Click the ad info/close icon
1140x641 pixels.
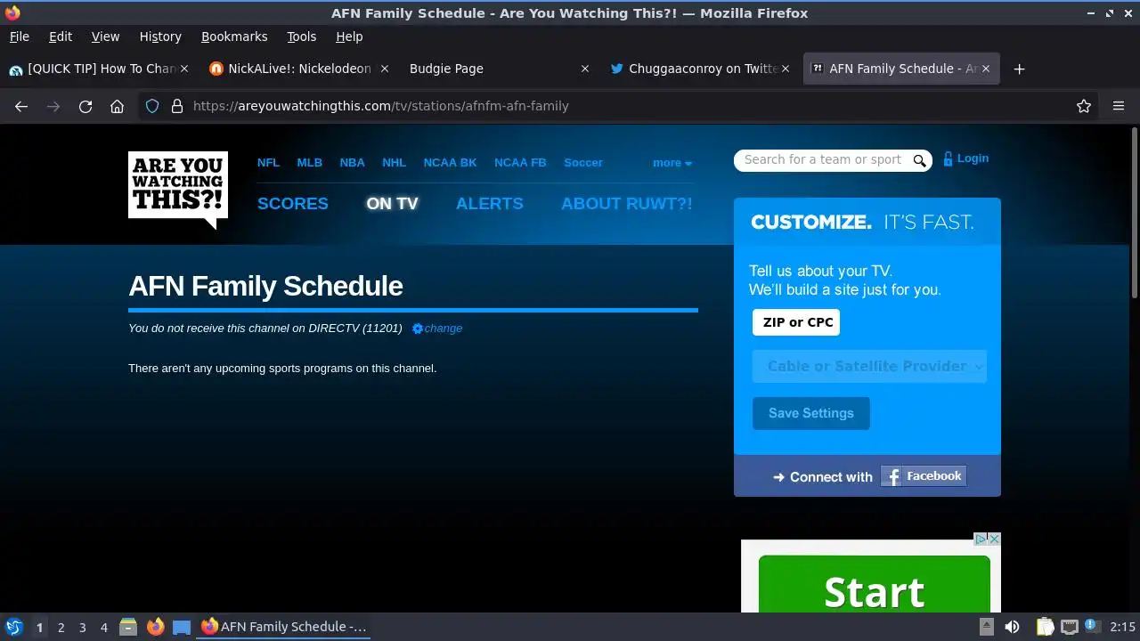tap(987, 539)
